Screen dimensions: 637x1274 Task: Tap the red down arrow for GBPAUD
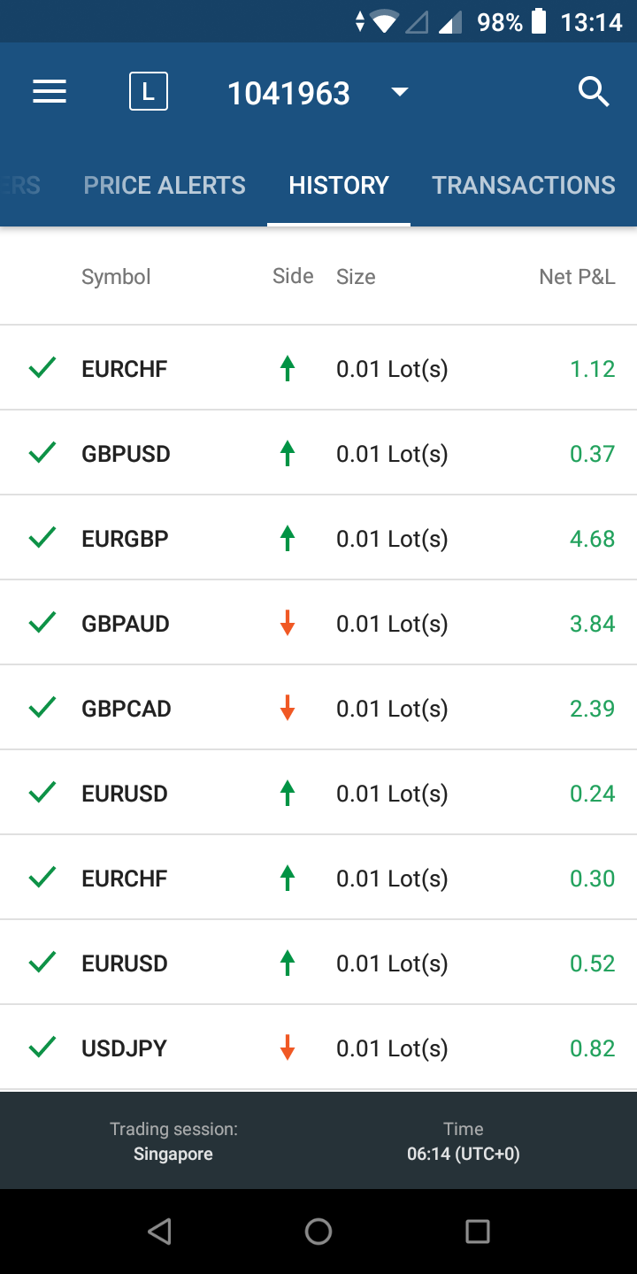pyautogui.click(x=287, y=624)
